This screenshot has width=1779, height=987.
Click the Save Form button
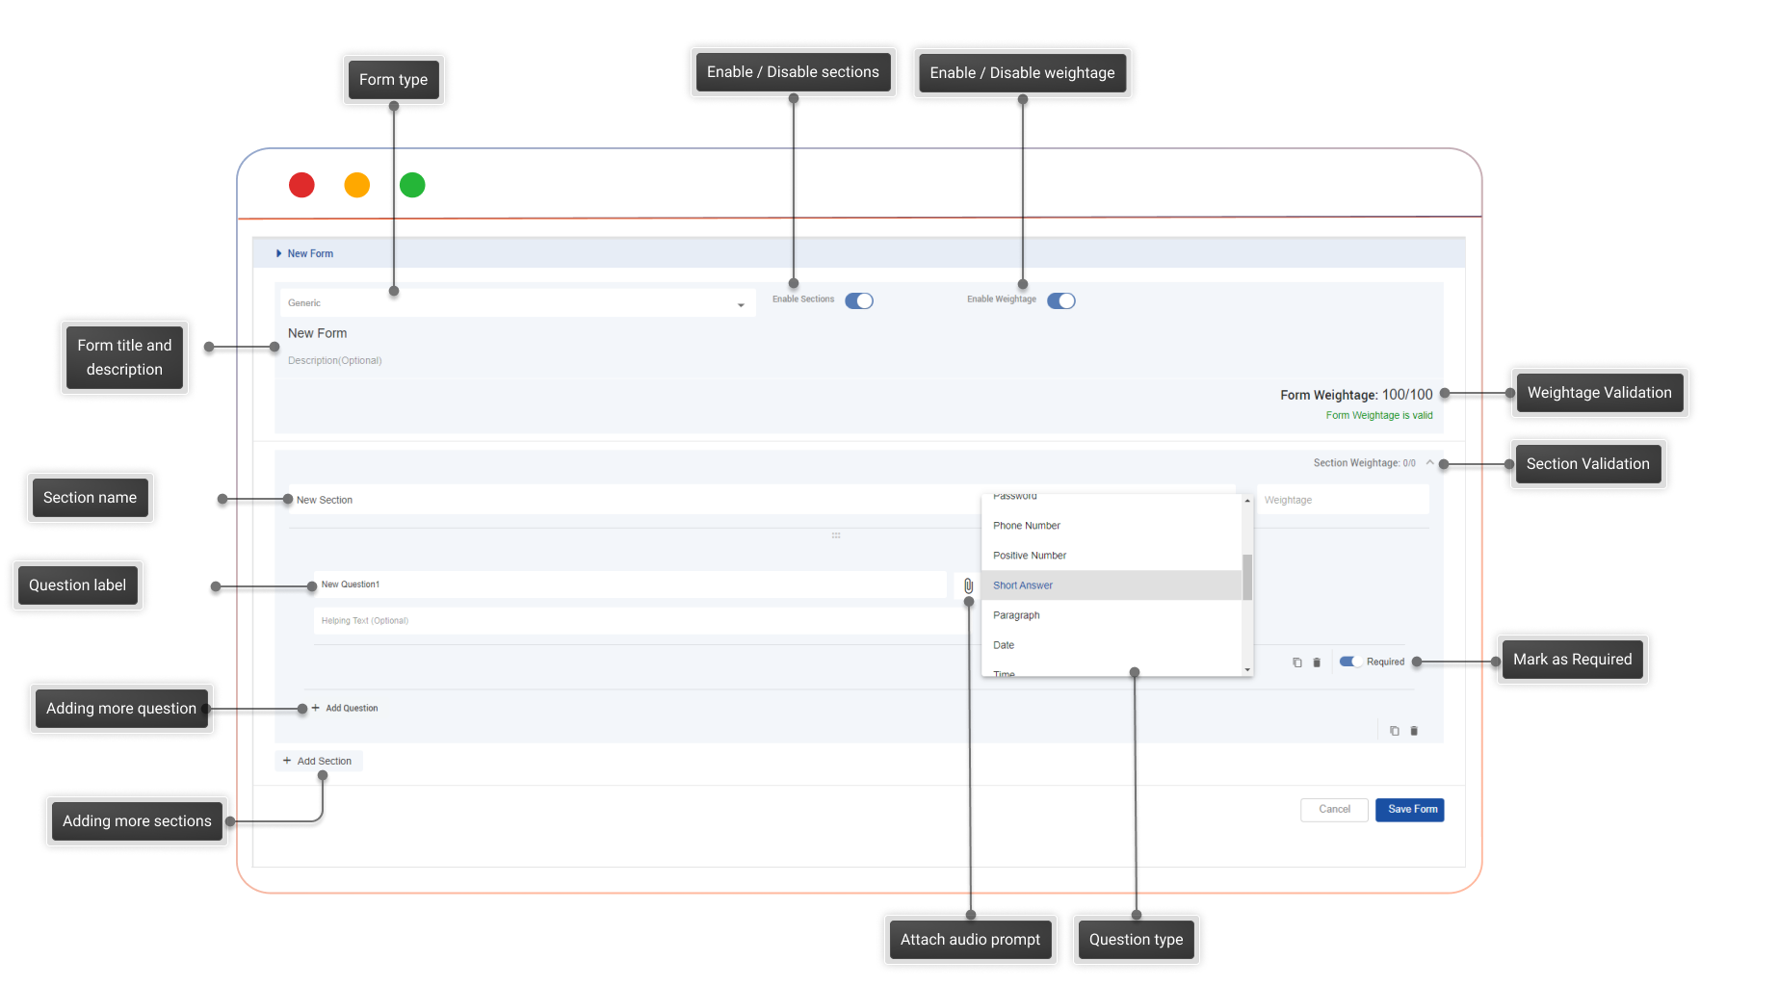coord(1411,810)
